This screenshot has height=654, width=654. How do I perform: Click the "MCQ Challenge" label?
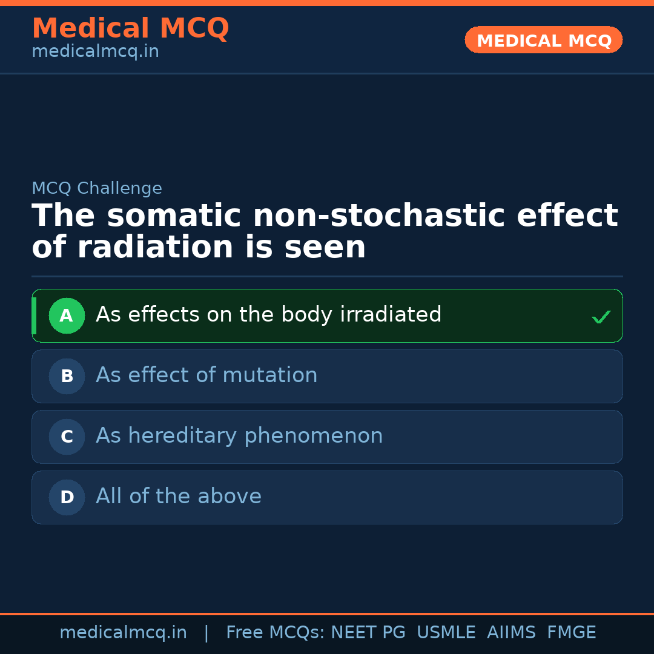tap(97, 188)
